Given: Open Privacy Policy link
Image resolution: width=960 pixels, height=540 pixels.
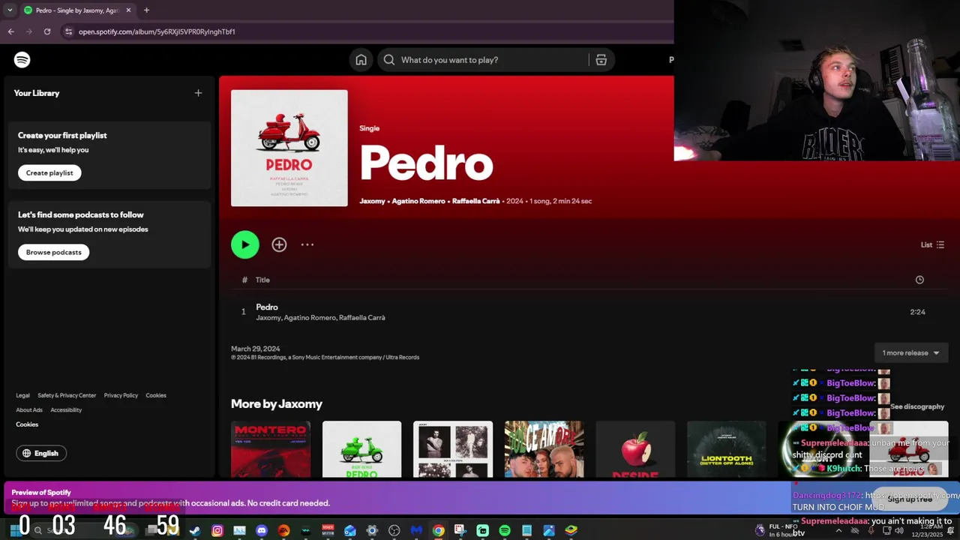Looking at the screenshot, I should 121,395.
